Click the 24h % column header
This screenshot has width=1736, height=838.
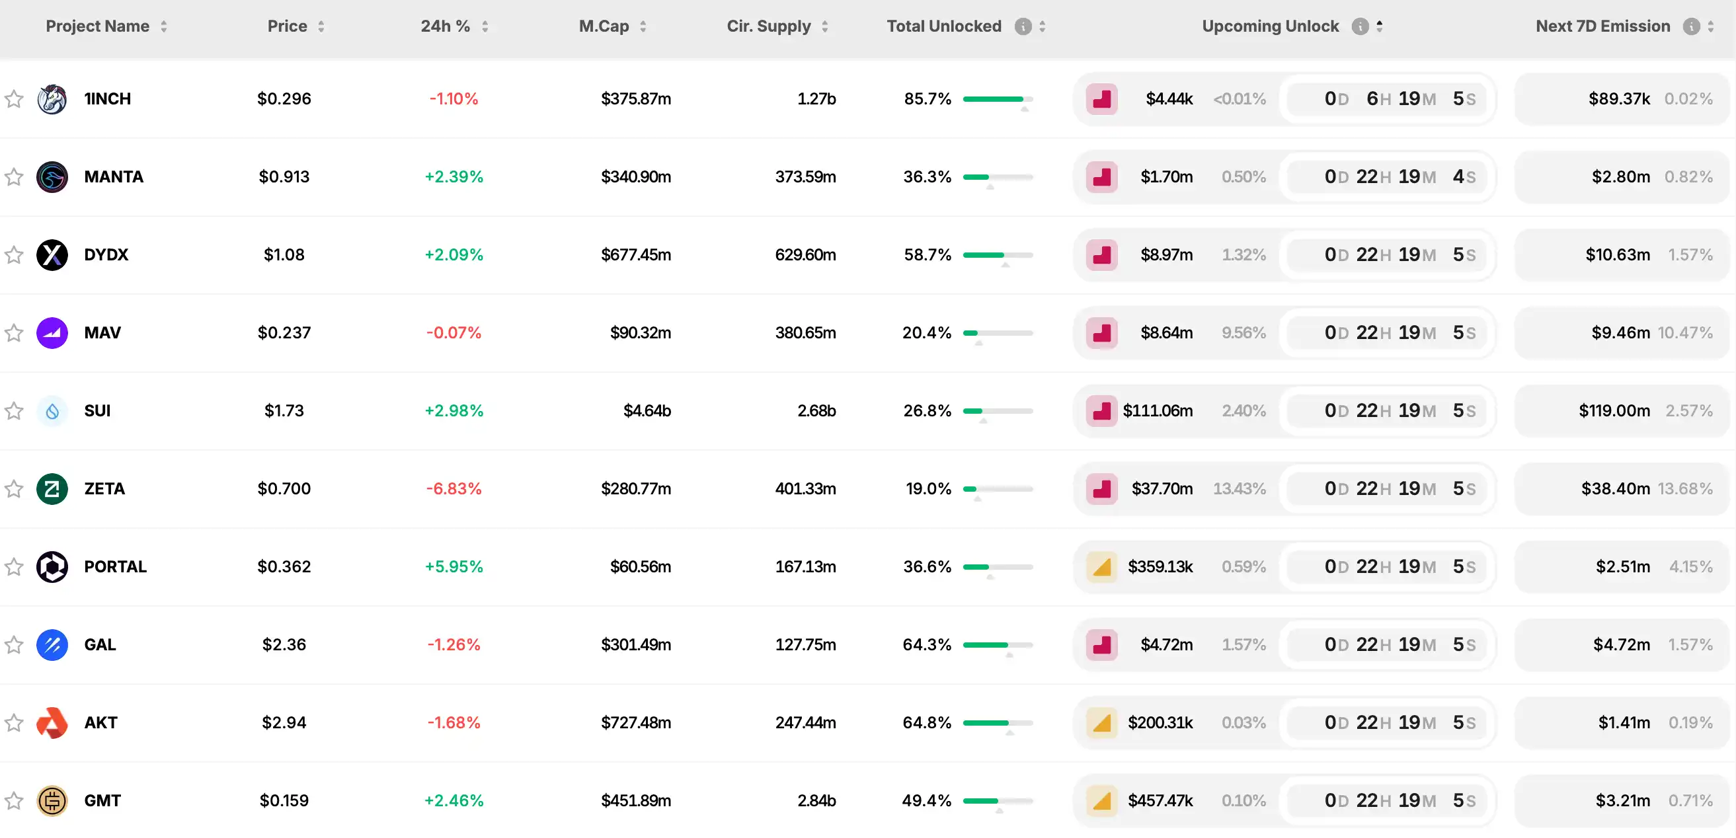(445, 26)
